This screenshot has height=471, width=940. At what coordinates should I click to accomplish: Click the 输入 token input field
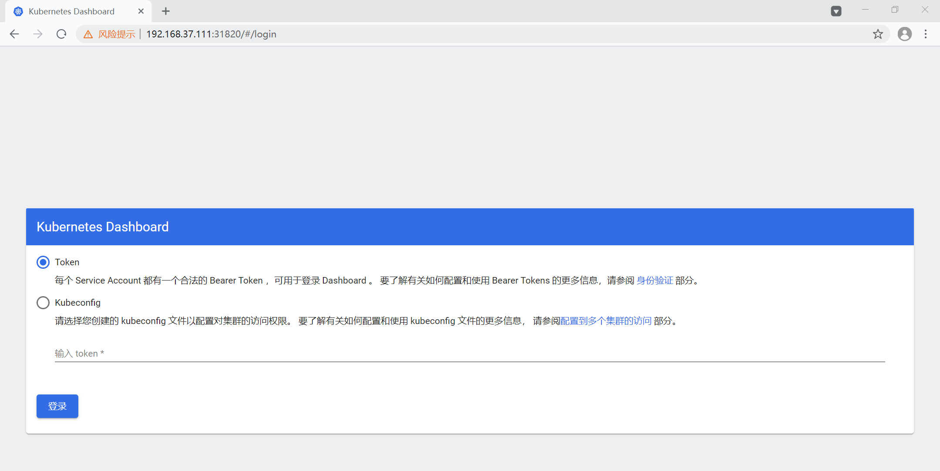pyautogui.click(x=470, y=354)
